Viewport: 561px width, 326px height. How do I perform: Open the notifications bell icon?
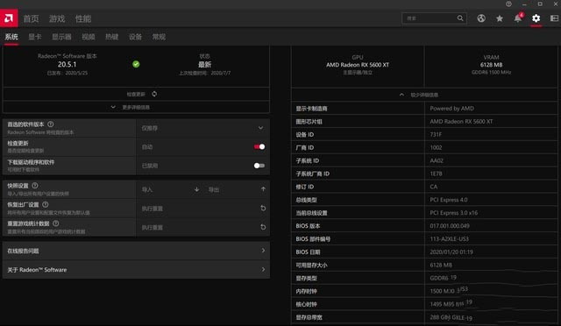(x=518, y=18)
